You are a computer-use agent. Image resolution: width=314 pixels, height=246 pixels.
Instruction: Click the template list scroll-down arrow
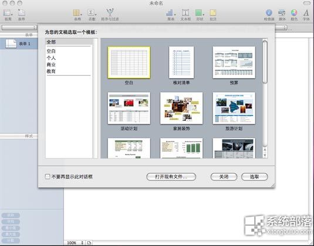tap(265, 155)
